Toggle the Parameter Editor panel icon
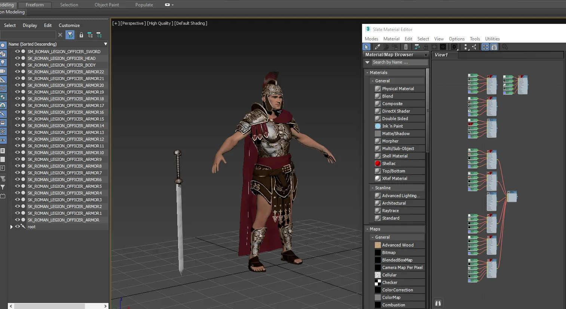 [x=494, y=47]
